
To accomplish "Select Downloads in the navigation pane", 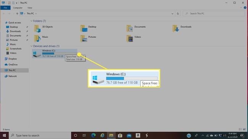I will [x=13, y=31].
